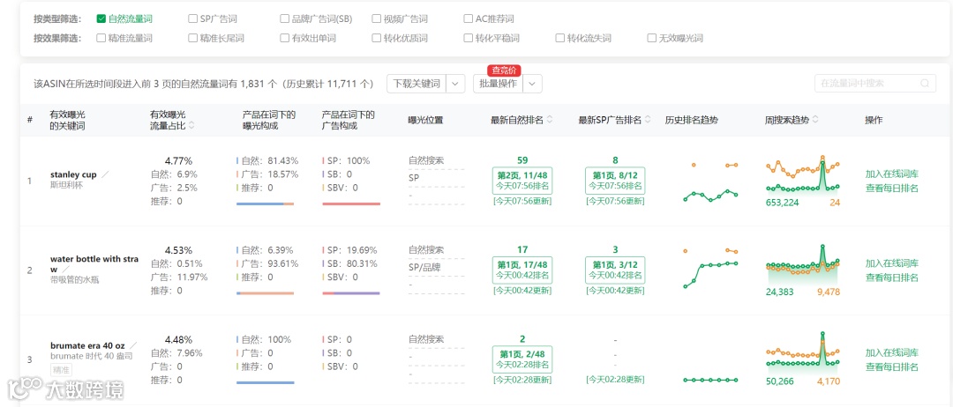Enable the 转化流失词 checkbox
The image size is (953, 407).
pyautogui.click(x=560, y=38)
